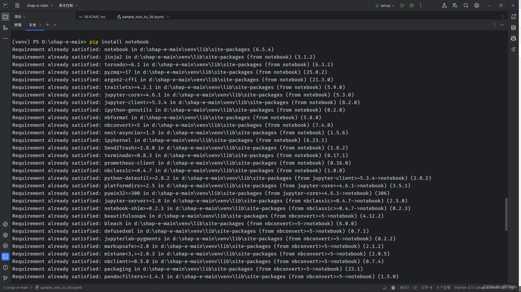Open the Python Packages layers icon

pyautogui.click(x=5, y=235)
